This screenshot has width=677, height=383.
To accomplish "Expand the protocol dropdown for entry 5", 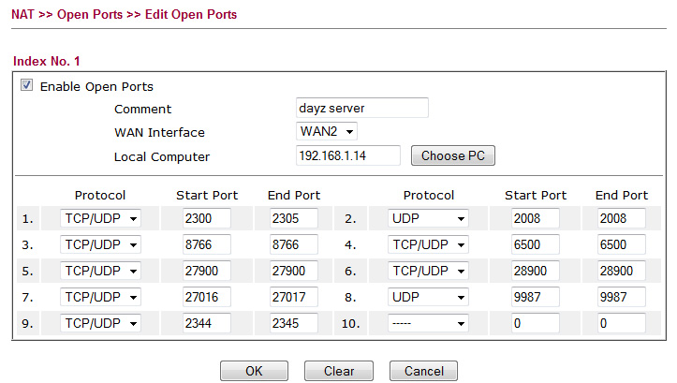I will [x=100, y=272].
